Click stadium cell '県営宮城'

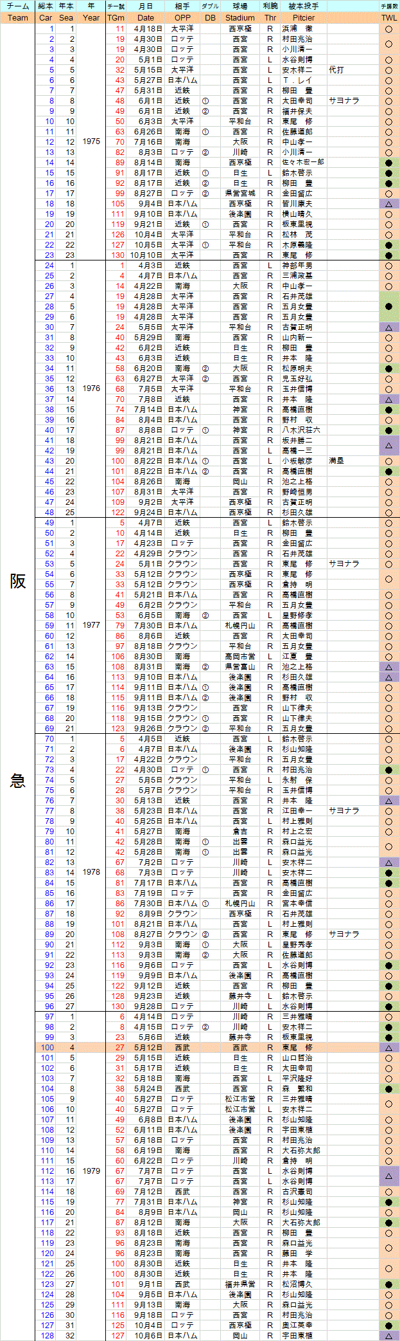coord(240,193)
